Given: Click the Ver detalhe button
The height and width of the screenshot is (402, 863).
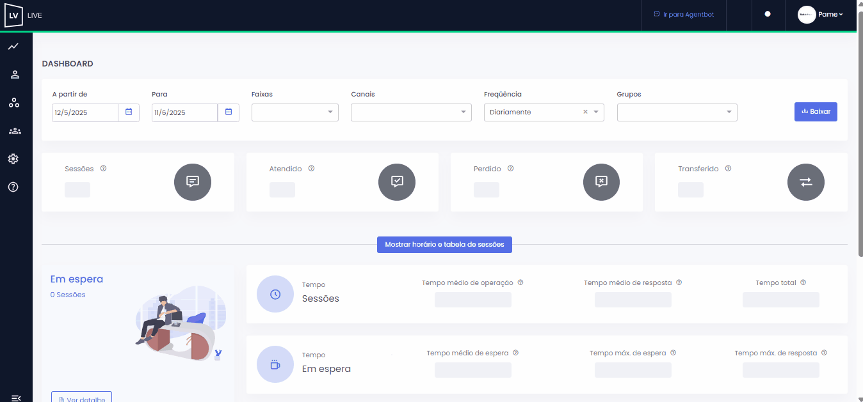Looking at the screenshot, I should click(81, 397).
